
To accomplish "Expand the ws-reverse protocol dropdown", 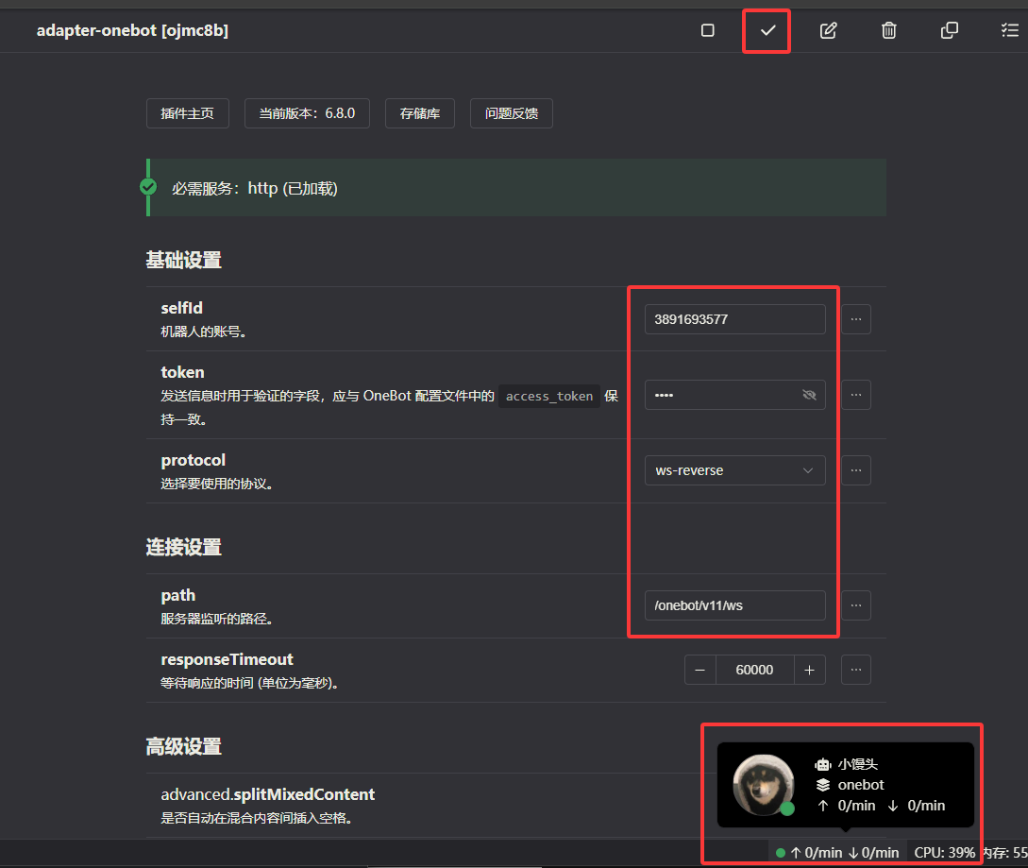I will 734,470.
